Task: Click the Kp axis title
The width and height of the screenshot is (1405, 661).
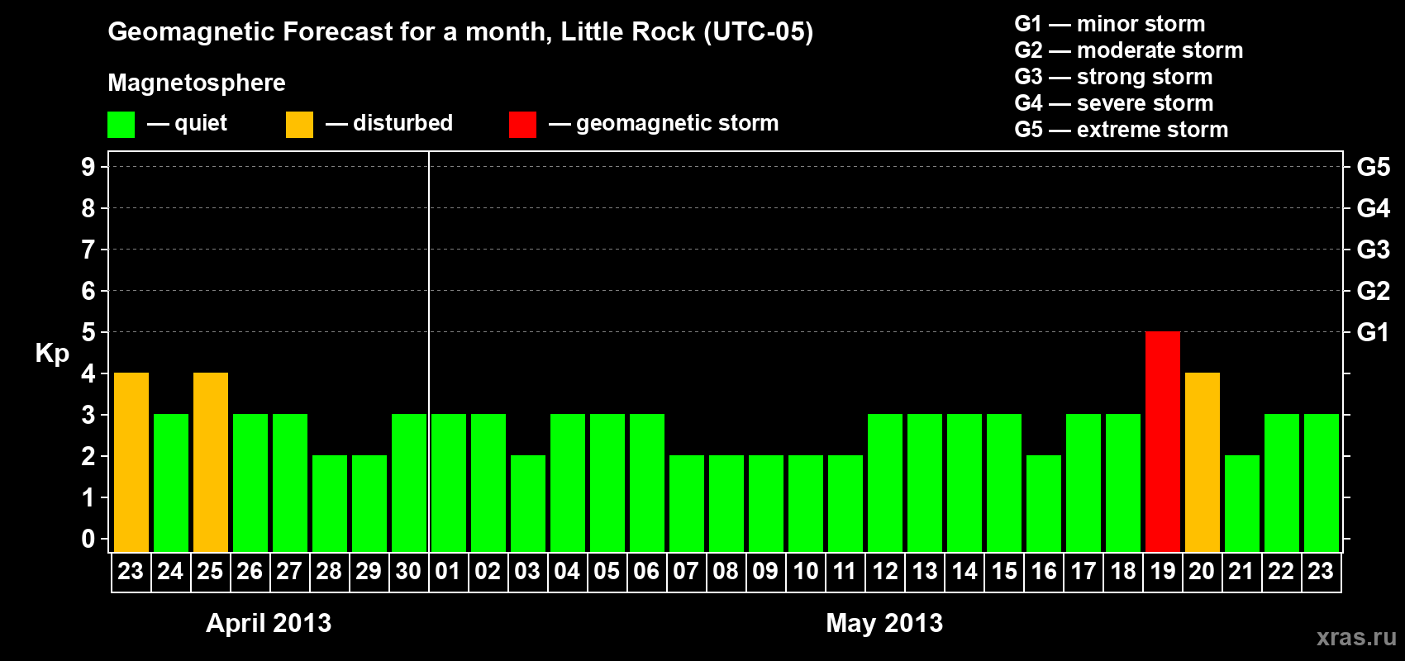Action: click(52, 354)
